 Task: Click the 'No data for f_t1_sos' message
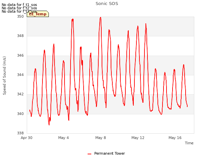pos(19,5)
